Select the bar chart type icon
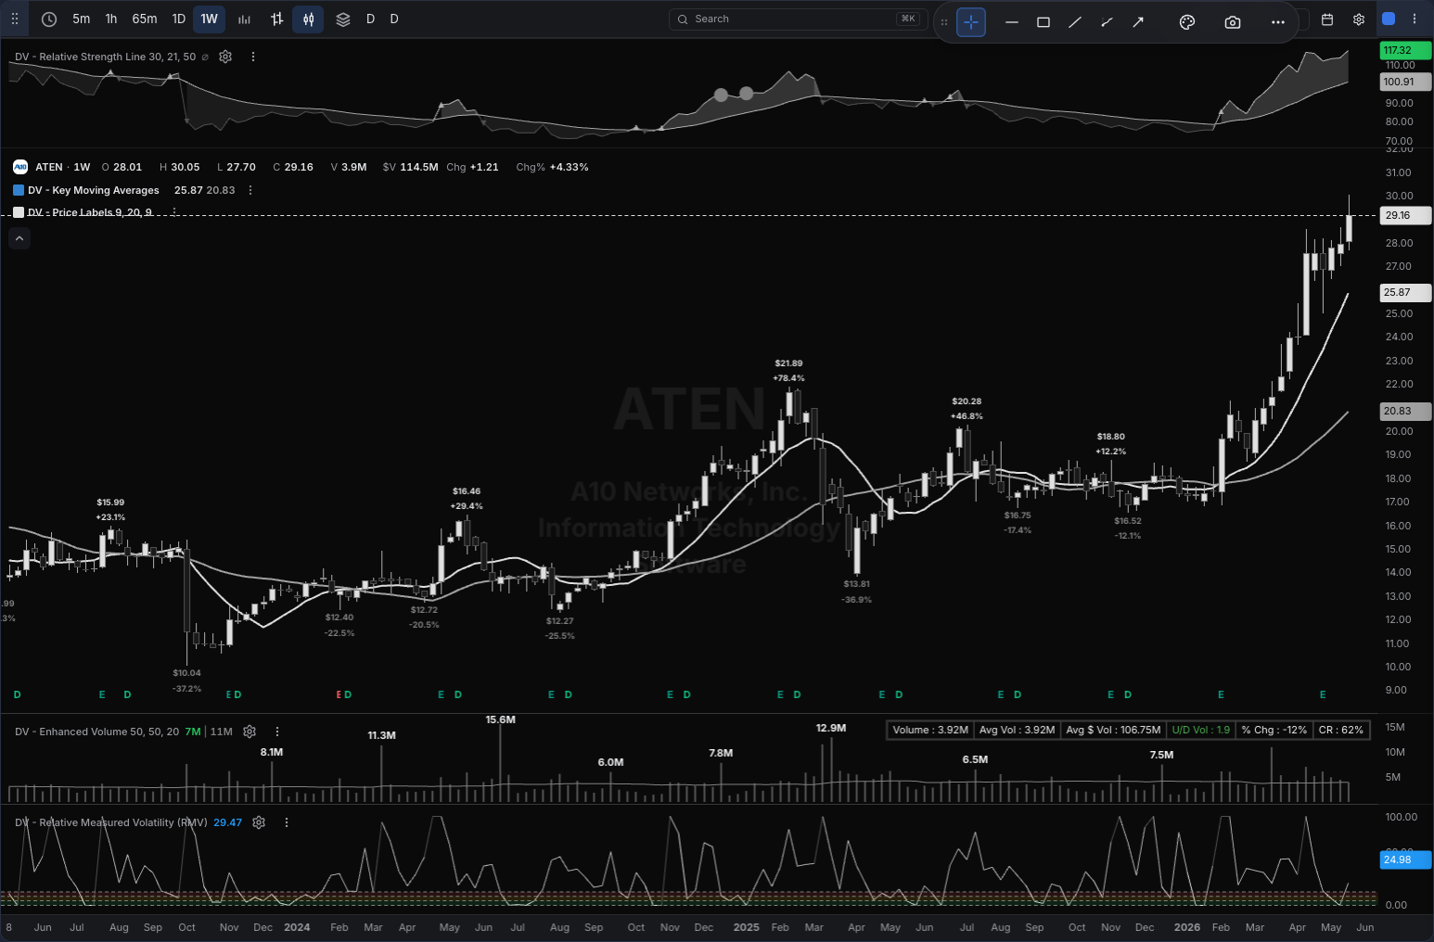This screenshot has width=1434, height=942. 244,19
